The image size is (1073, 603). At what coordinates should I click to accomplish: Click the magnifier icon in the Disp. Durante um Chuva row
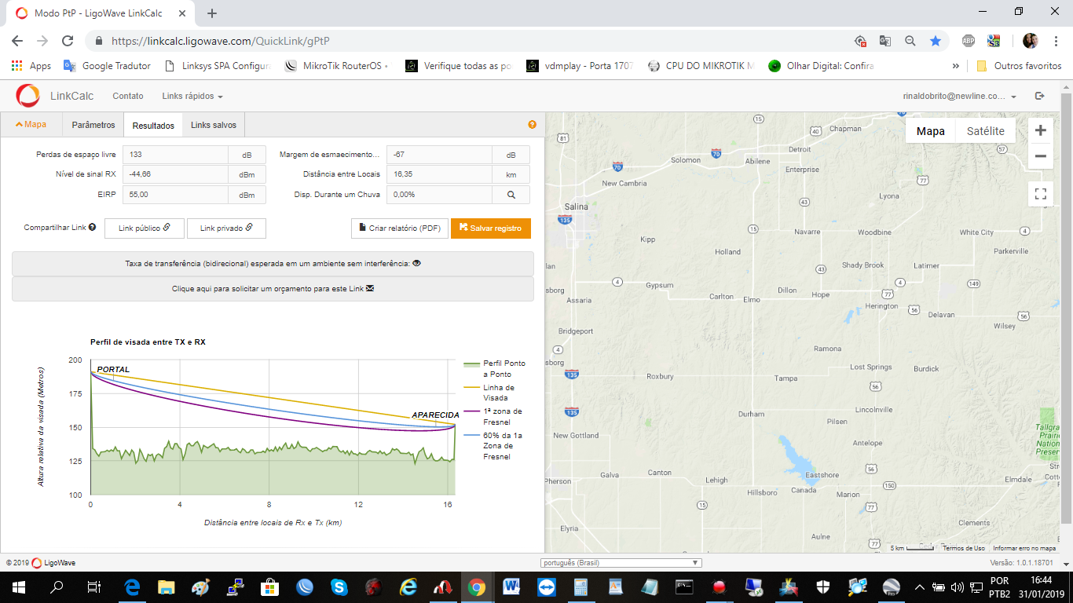tap(511, 195)
